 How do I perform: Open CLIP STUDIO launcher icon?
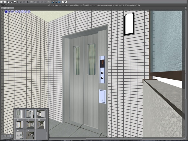[3, 2]
